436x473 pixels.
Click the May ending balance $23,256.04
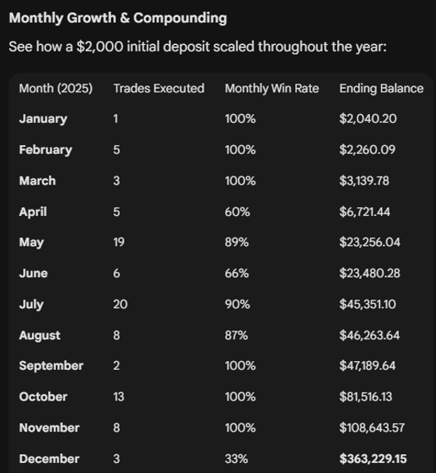[x=370, y=242]
